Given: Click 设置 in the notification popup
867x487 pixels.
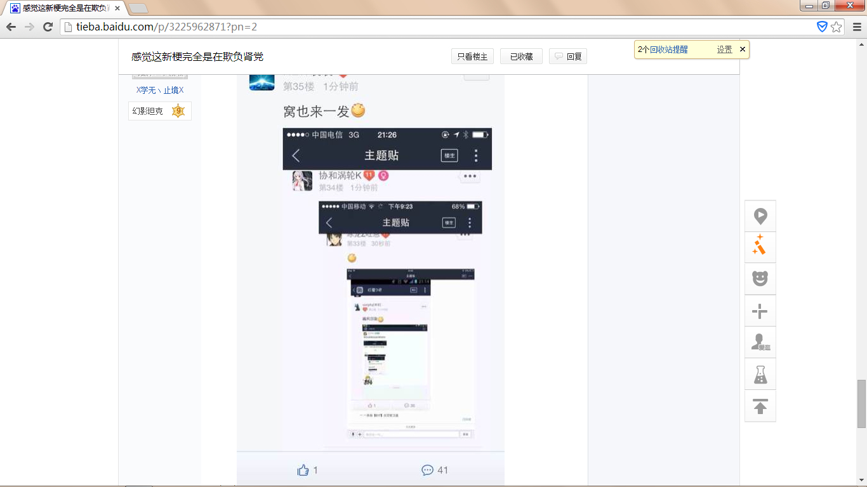Looking at the screenshot, I should tap(725, 49).
